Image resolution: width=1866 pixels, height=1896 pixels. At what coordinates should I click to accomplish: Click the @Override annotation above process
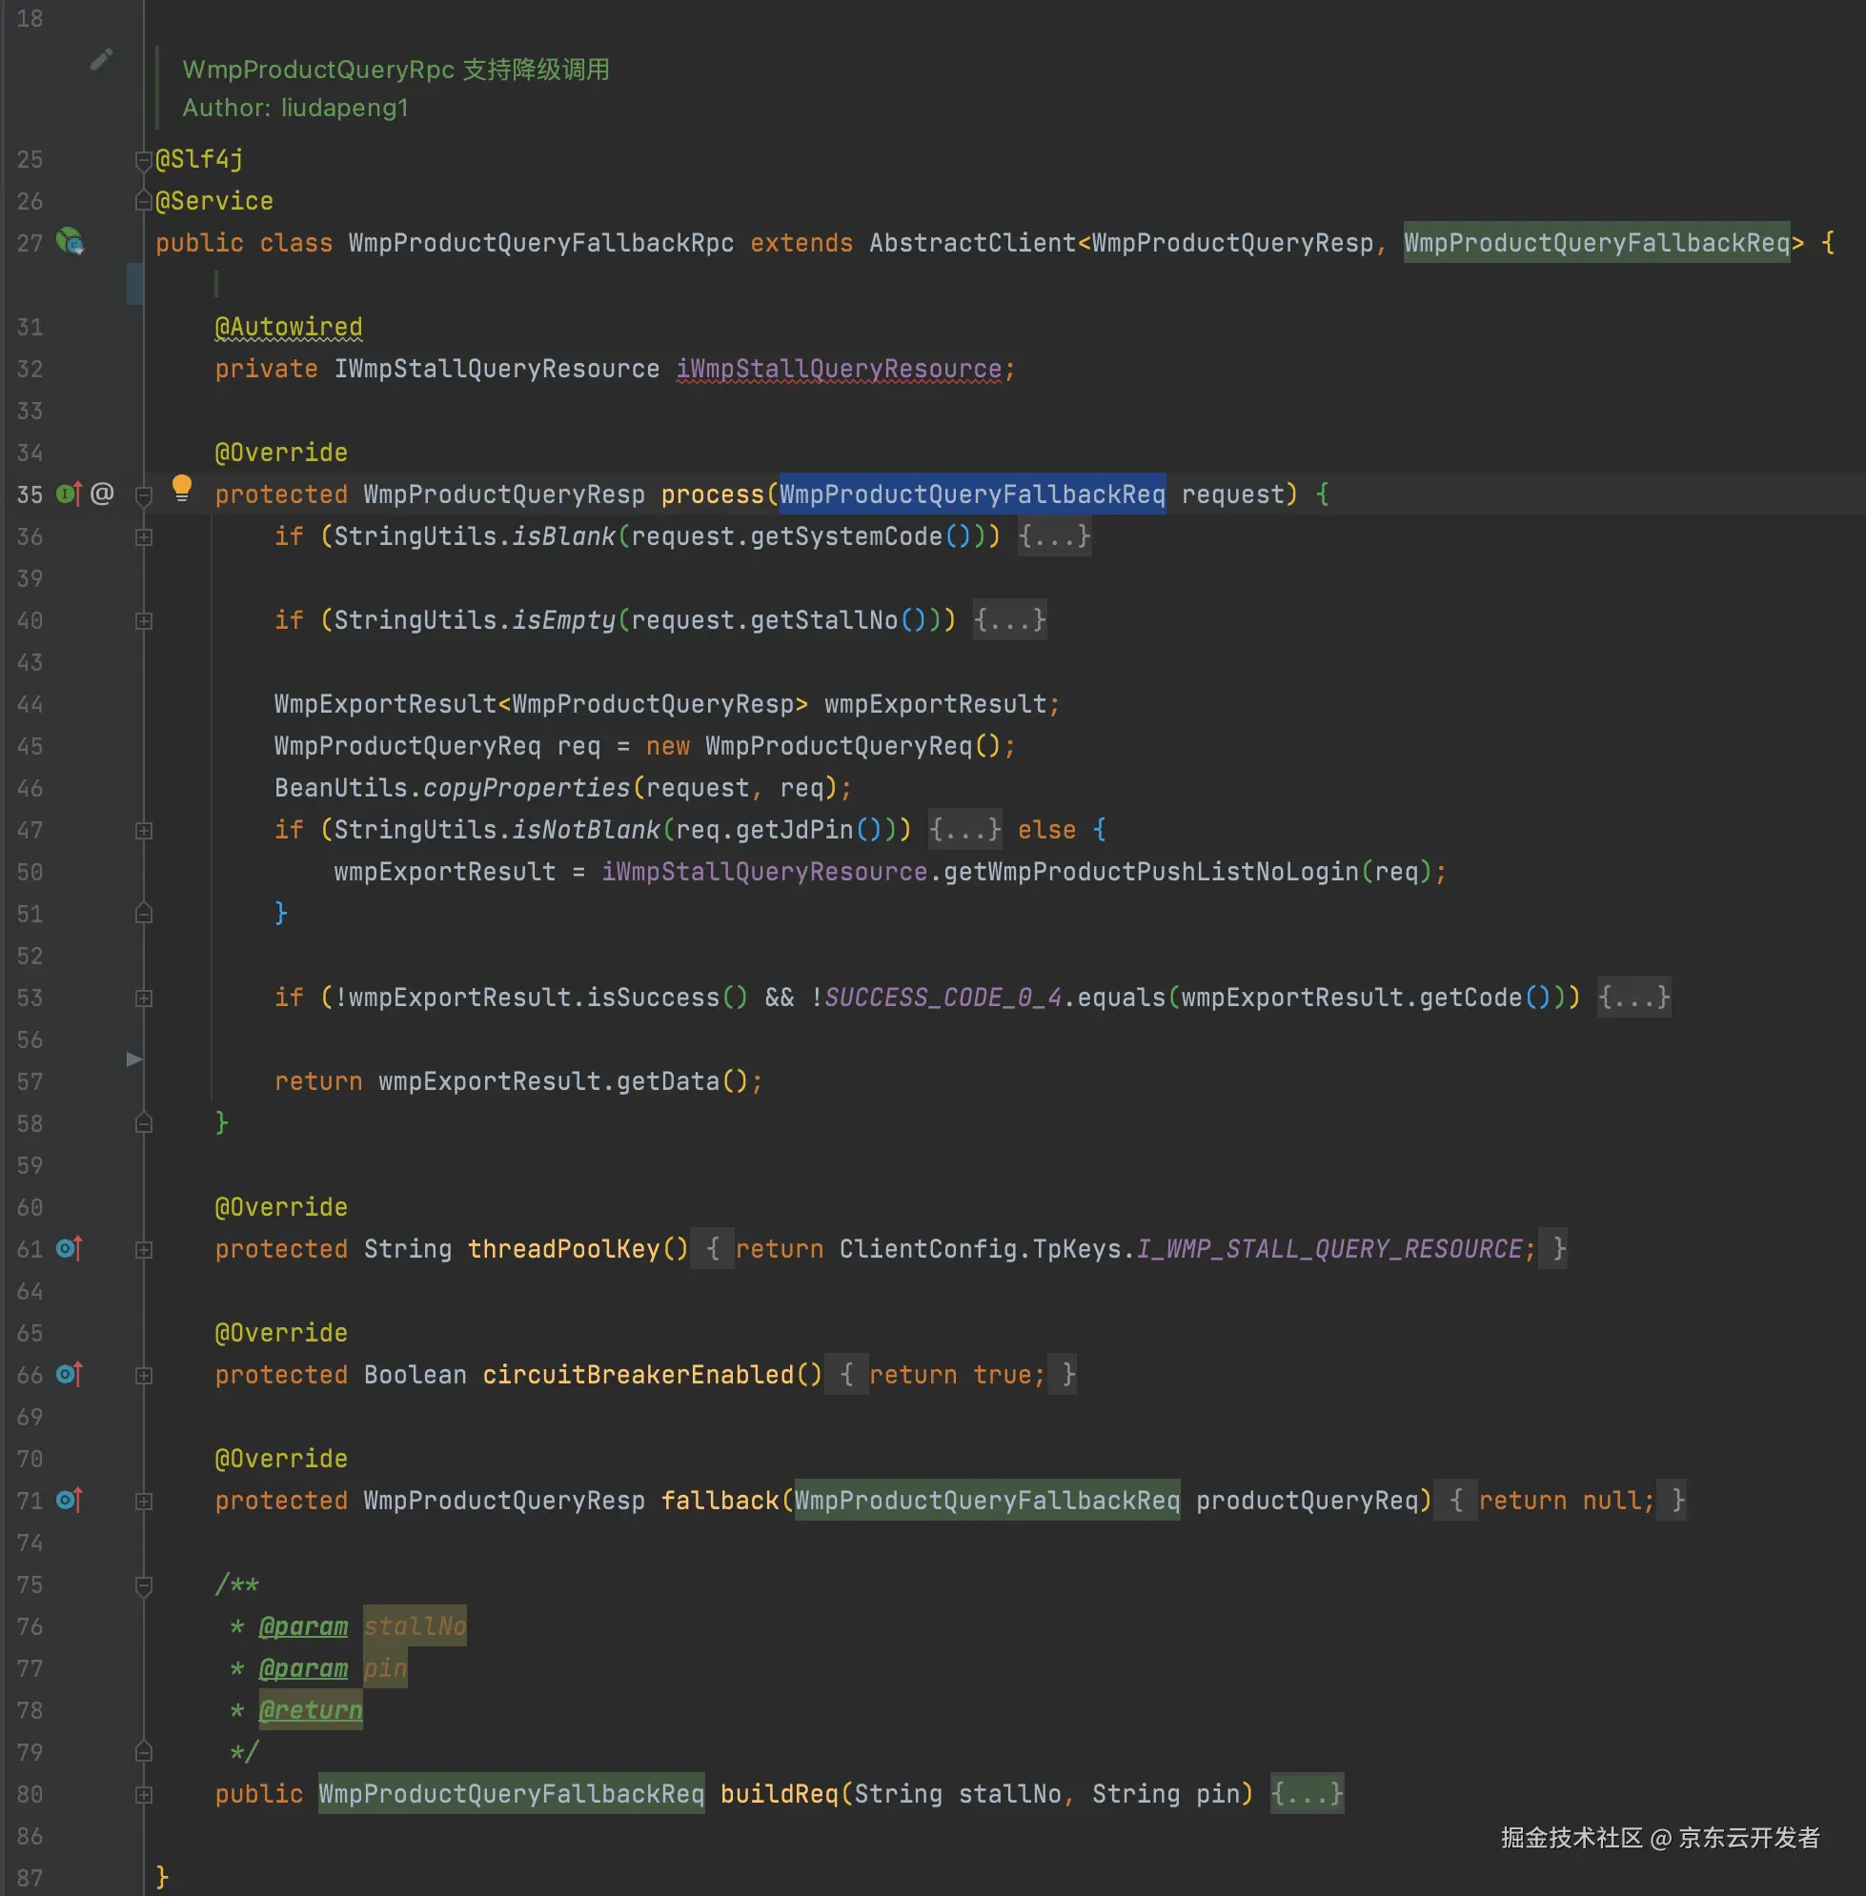[281, 452]
